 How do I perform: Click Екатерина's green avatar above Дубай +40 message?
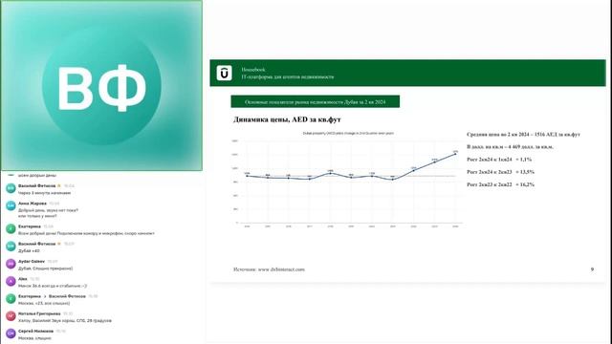coord(11,229)
